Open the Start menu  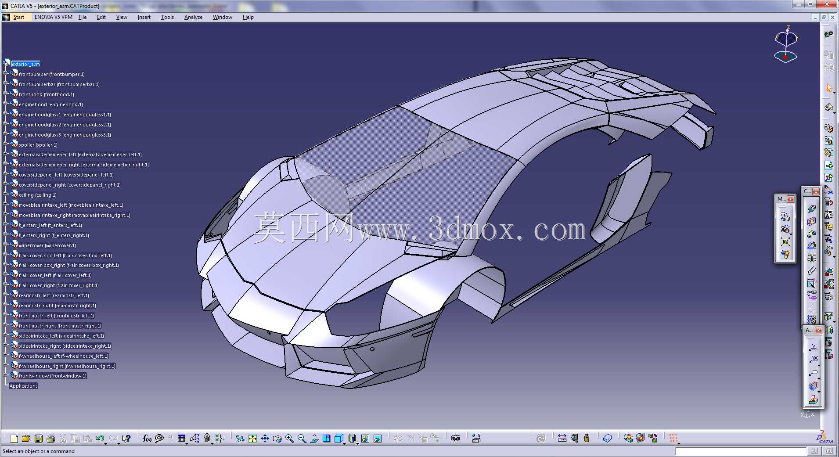18,17
